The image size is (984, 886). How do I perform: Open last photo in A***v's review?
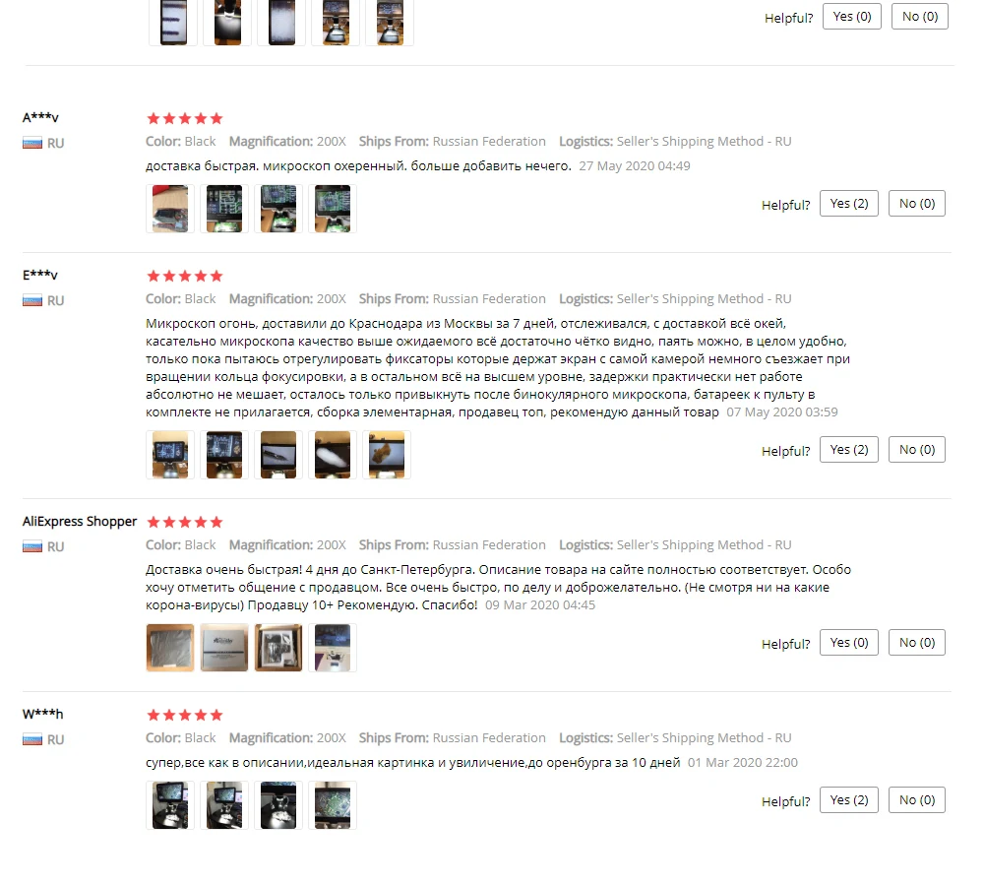333,209
